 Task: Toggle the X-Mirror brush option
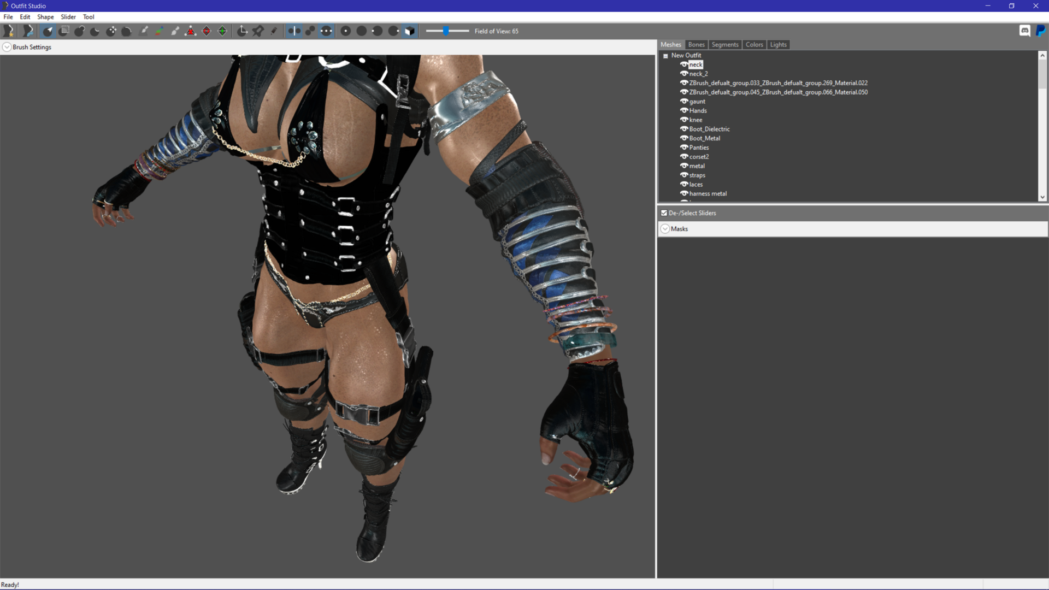click(294, 31)
